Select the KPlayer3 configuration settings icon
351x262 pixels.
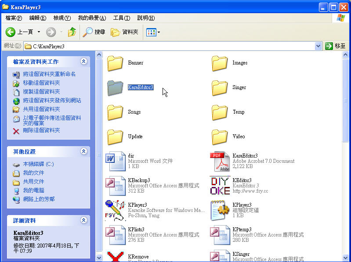[220, 210]
